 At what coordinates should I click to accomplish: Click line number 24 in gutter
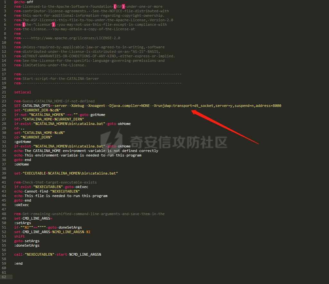[x=4, y=106]
